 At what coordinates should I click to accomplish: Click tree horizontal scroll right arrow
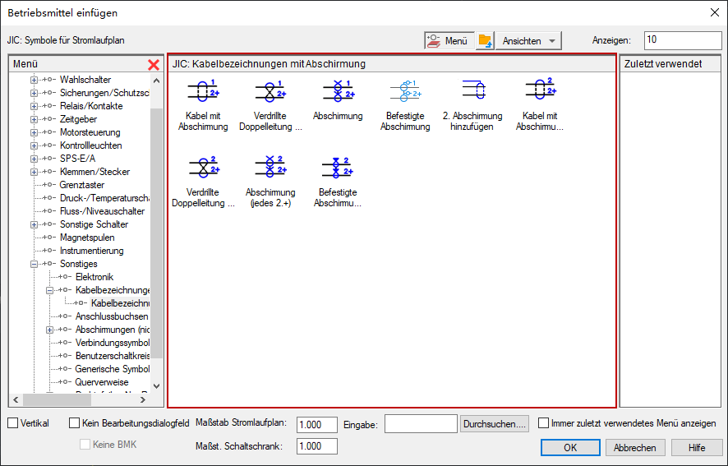pos(143,399)
